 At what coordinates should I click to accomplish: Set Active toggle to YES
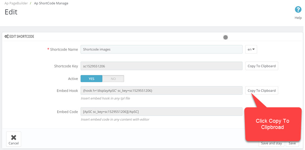[91, 79]
